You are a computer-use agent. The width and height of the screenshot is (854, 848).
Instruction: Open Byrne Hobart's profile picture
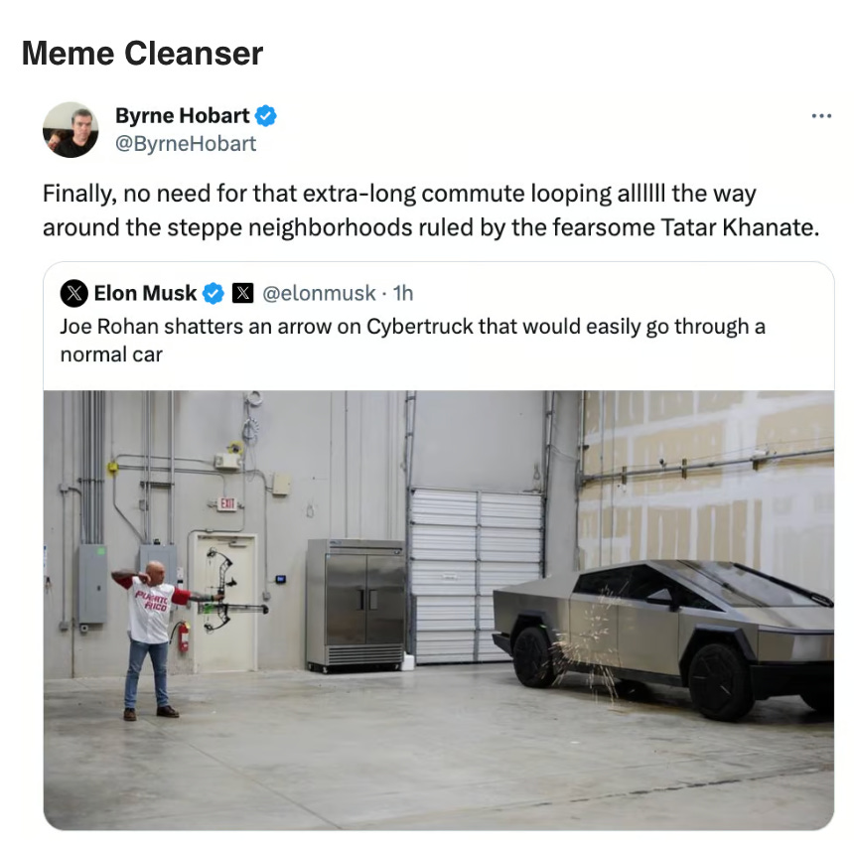[71, 130]
